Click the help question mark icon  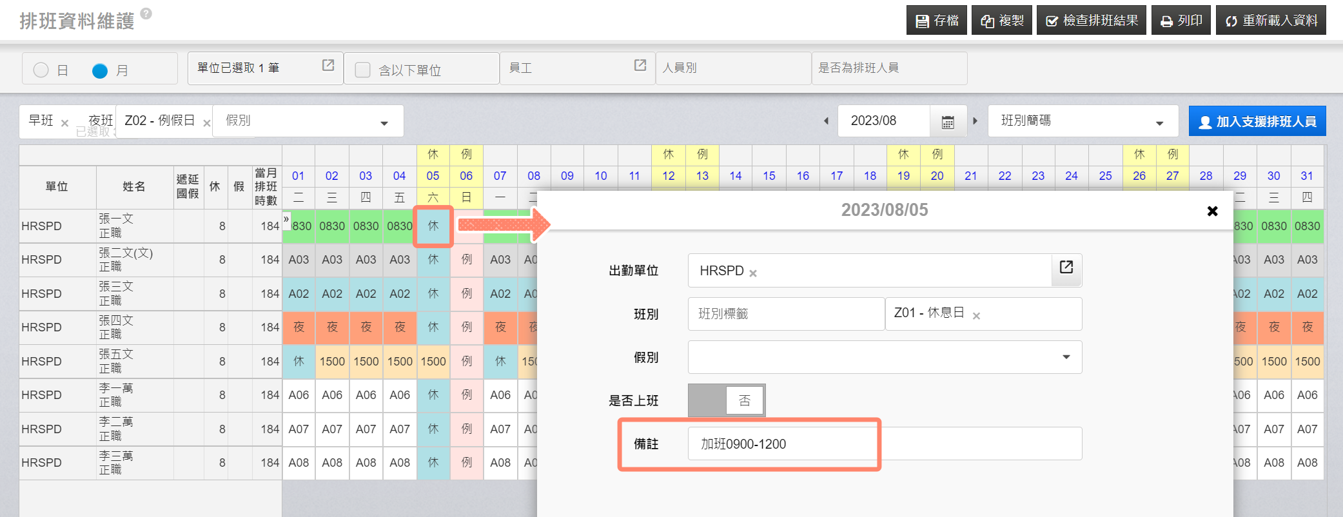[146, 14]
